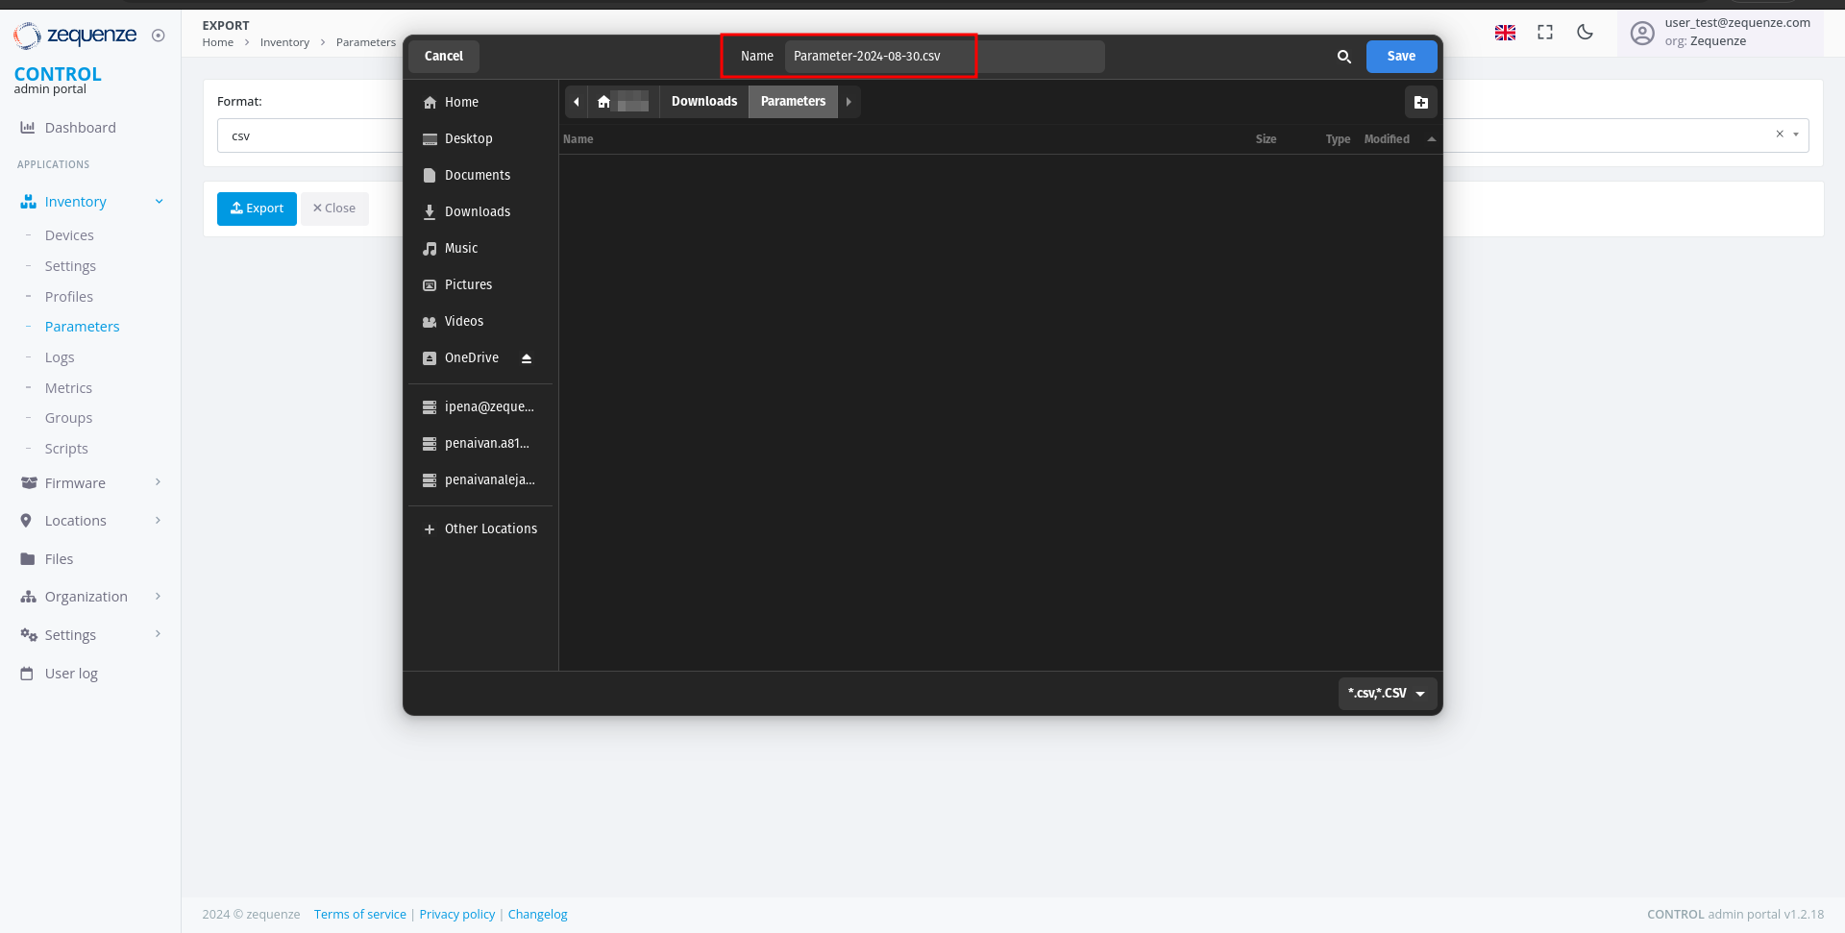
Task: Open the fullscreen view icon
Action: 1545,32
